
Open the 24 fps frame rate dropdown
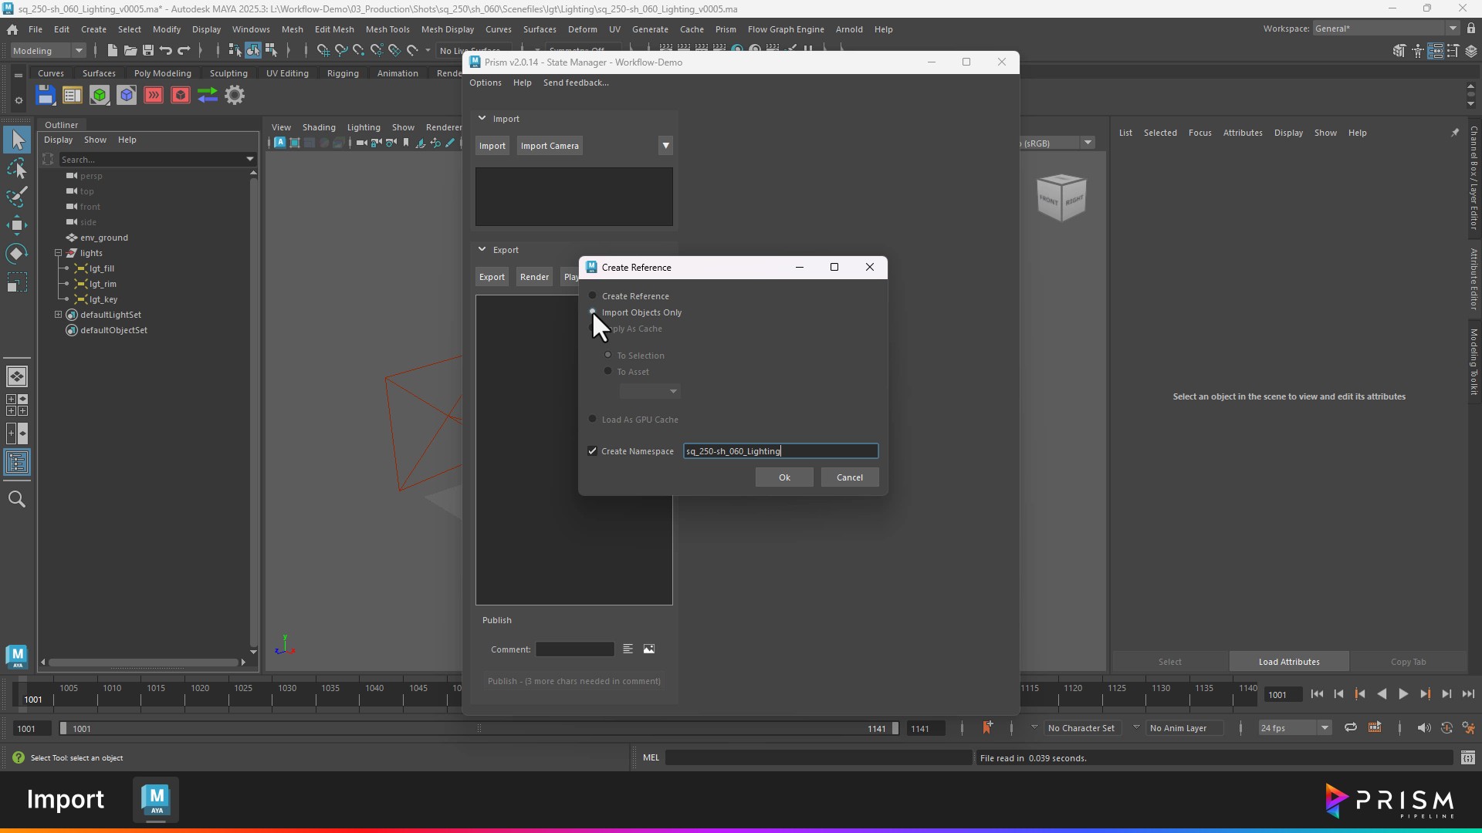pos(1294,728)
